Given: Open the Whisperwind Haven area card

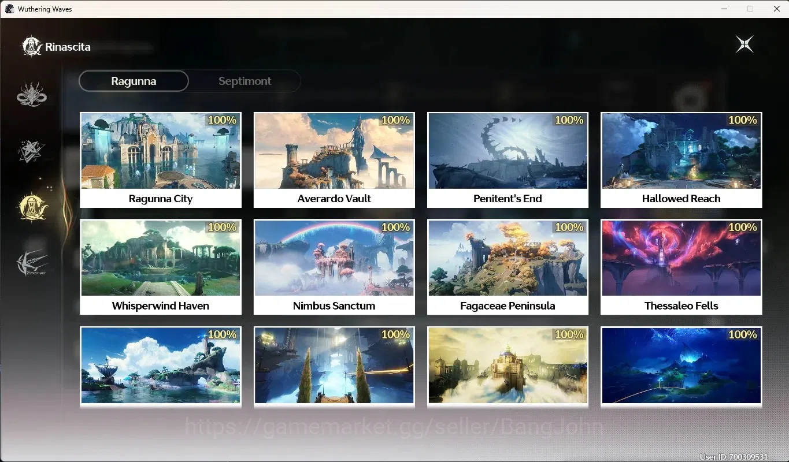Looking at the screenshot, I should pos(161,267).
